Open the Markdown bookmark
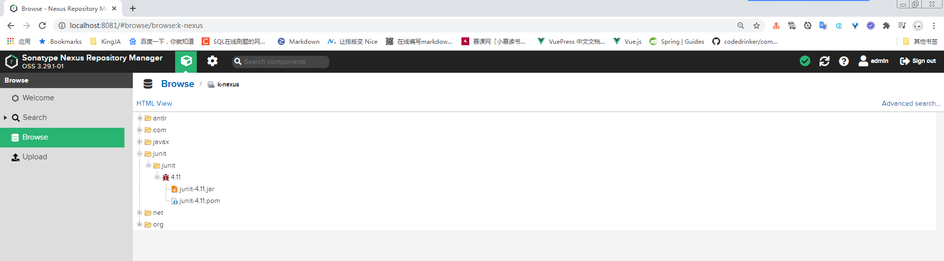This screenshot has height=261, width=944. 299,41
